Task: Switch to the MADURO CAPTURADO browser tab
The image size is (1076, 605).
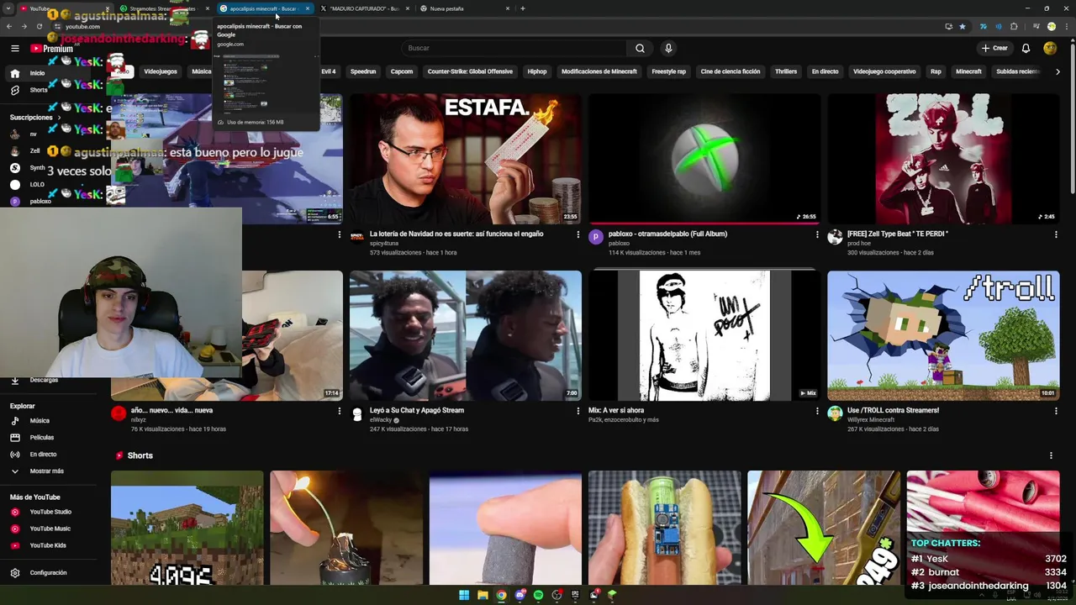Action: click(x=363, y=8)
